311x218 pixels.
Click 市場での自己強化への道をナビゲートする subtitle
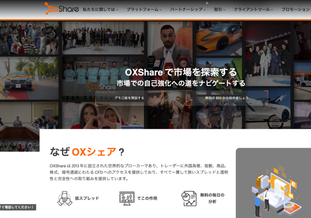click(x=181, y=83)
